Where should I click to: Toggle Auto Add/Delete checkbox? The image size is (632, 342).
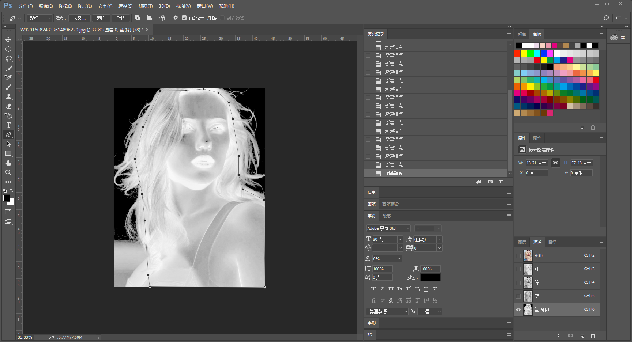(184, 18)
